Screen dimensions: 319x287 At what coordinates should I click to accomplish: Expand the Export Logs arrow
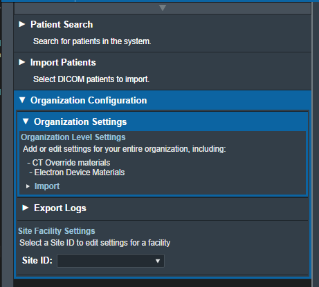point(26,208)
